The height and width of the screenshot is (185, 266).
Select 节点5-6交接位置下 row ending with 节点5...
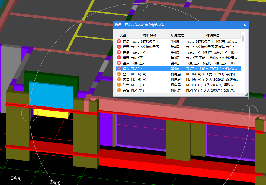[x=178, y=47]
